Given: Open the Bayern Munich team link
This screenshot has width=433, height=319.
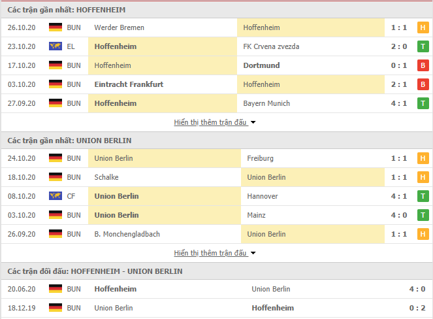Looking at the screenshot, I should pos(266,103).
